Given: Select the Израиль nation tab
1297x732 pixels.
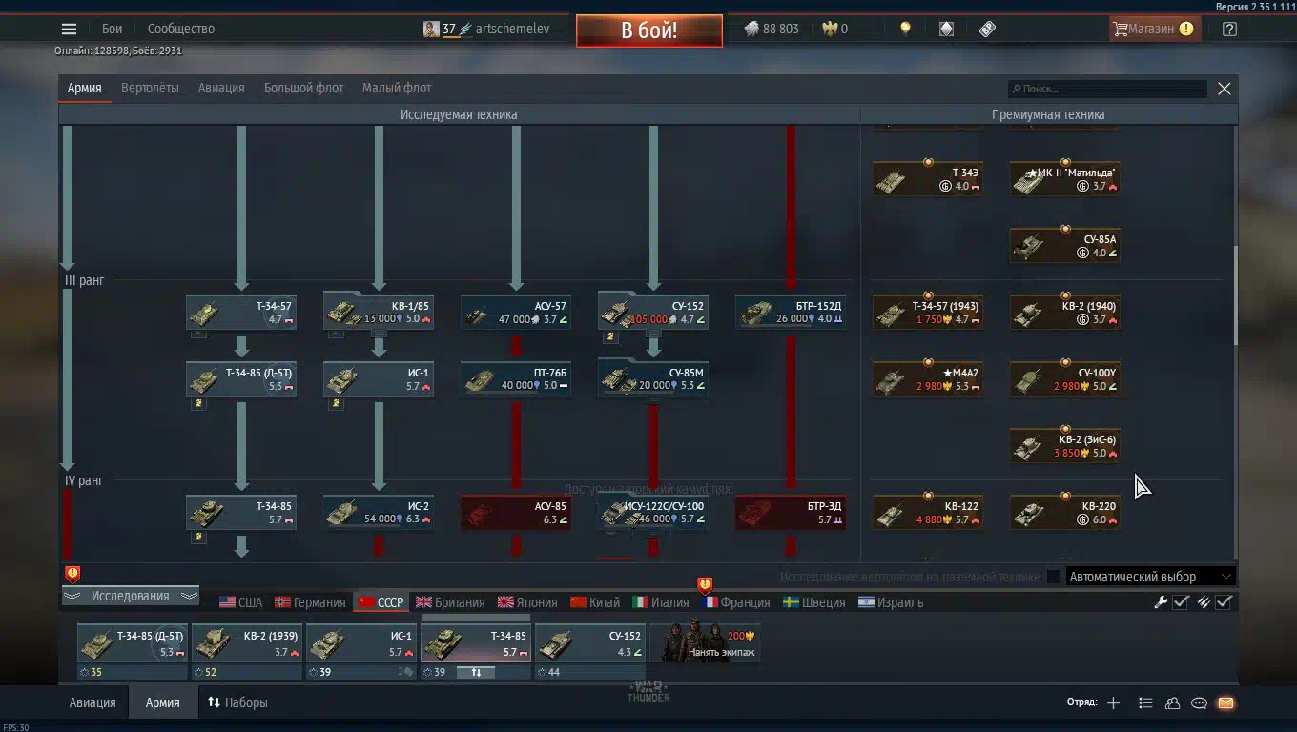Looking at the screenshot, I should point(891,602).
